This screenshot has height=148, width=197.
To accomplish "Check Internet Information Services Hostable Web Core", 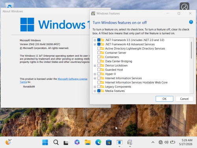I will click(x=99, y=82).
